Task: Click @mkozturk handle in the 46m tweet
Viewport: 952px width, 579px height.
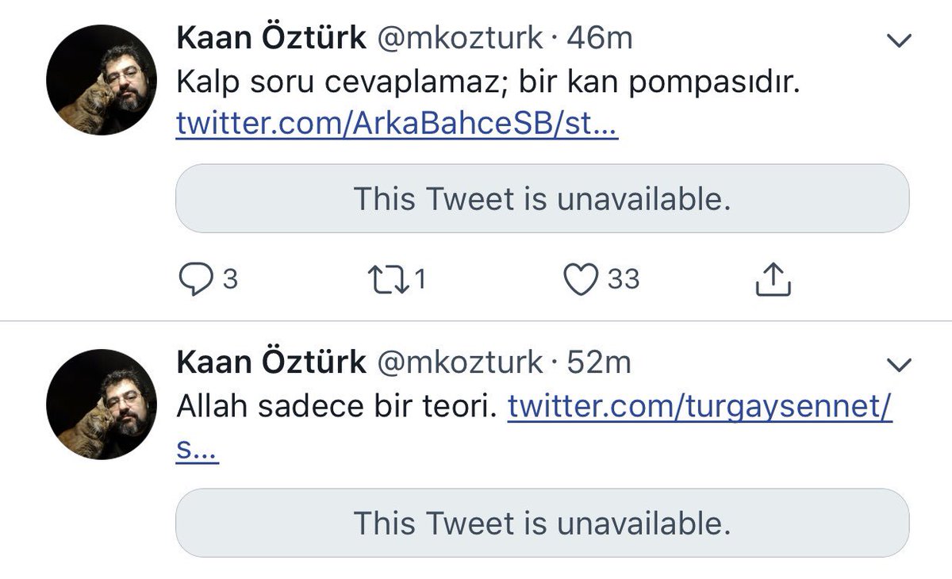Action: click(x=459, y=37)
